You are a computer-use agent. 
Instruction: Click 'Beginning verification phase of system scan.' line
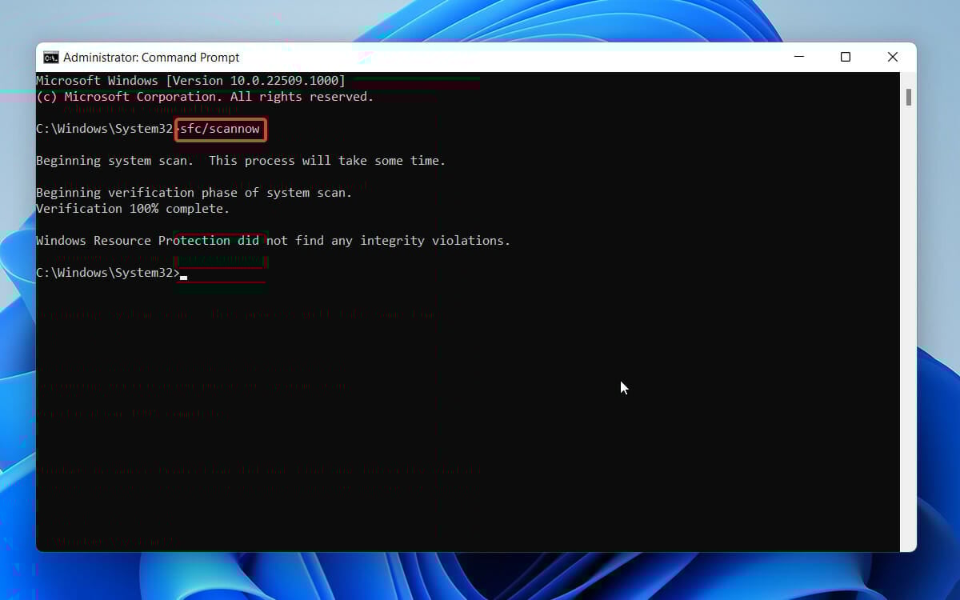click(194, 193)
